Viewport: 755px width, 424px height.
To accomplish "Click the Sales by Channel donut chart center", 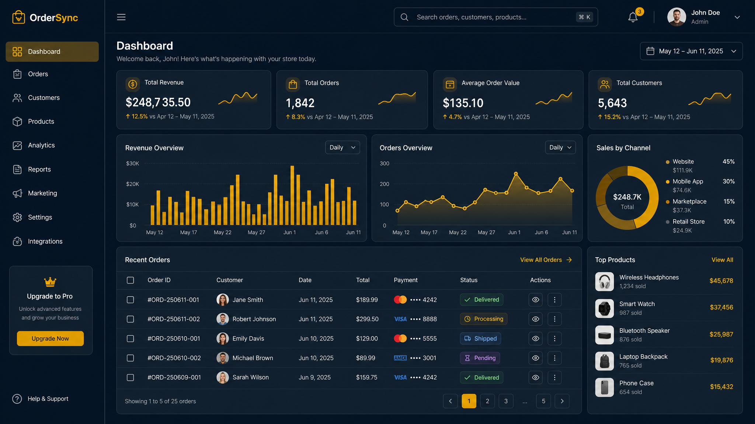I will (x=627, y=198).
